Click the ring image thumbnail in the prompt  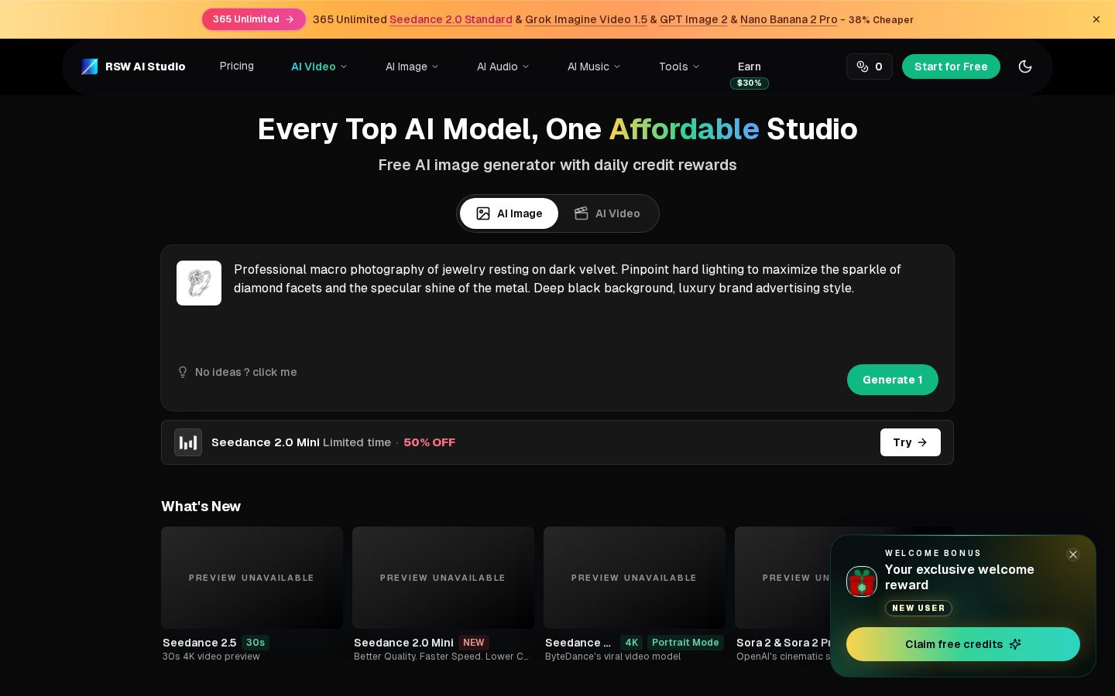(199, 283)
